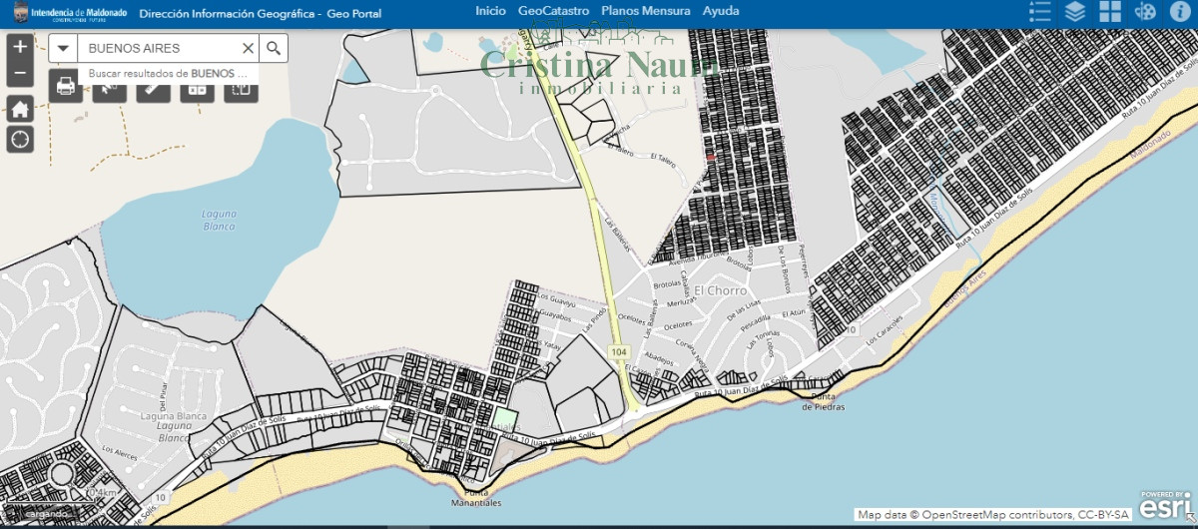Open the Planos Mensura menu
The height and width of the screenshot is (529, 1198).
coord(645,10)
